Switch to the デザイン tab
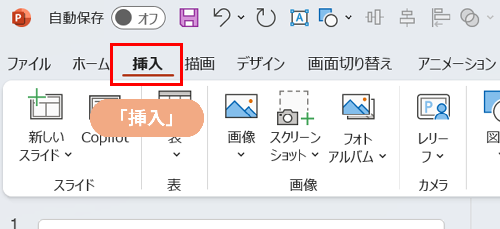 click(x=260, y=64)
